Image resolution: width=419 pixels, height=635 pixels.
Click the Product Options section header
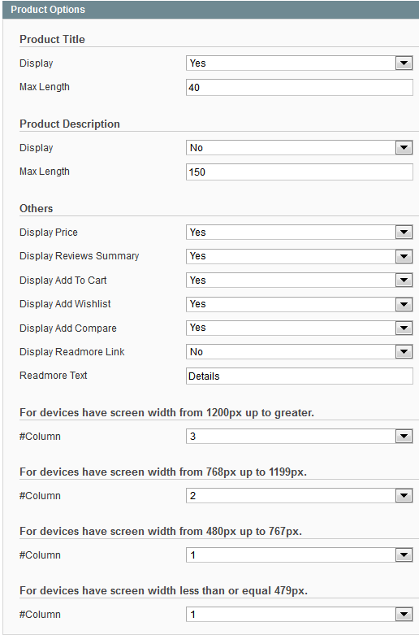click(x=210, y=10)
